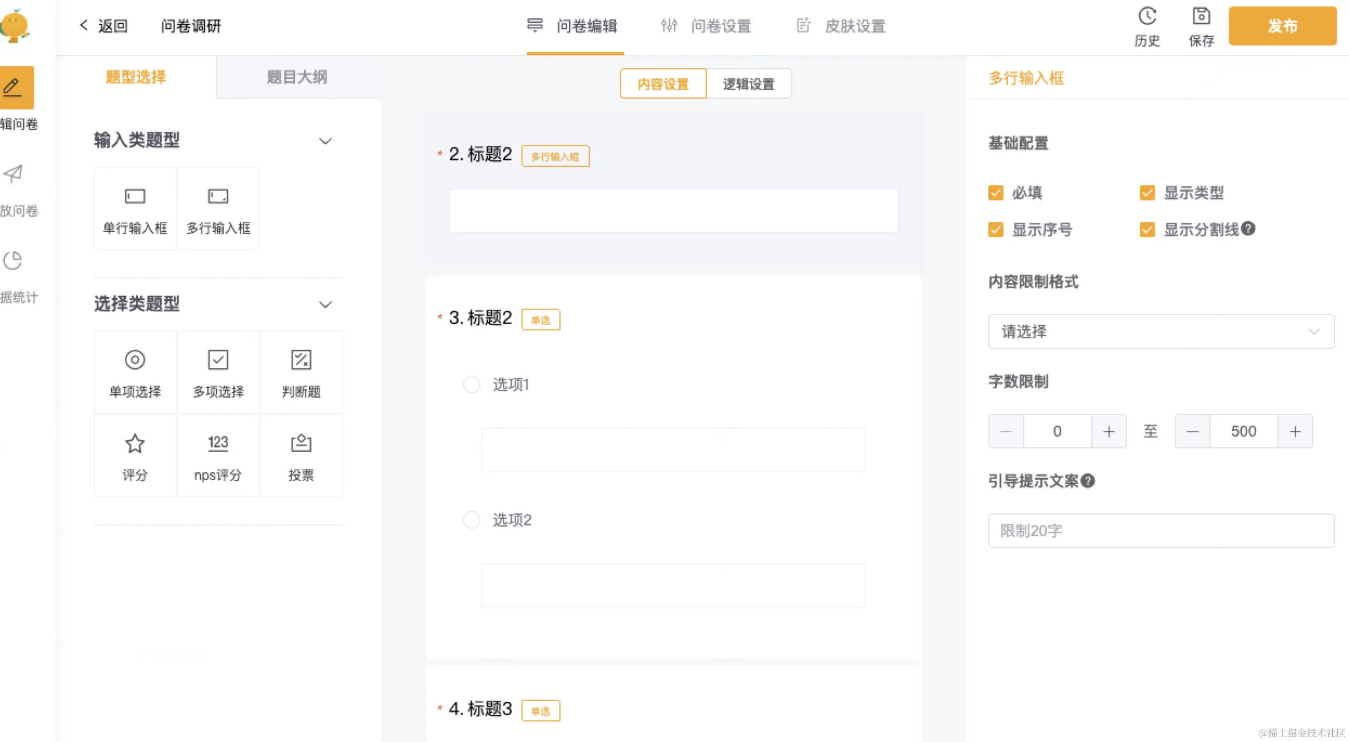This screenshot has height=742, width=1349.
Task: Switch to the 逻辑设置 tab
Action: [748, 84]
